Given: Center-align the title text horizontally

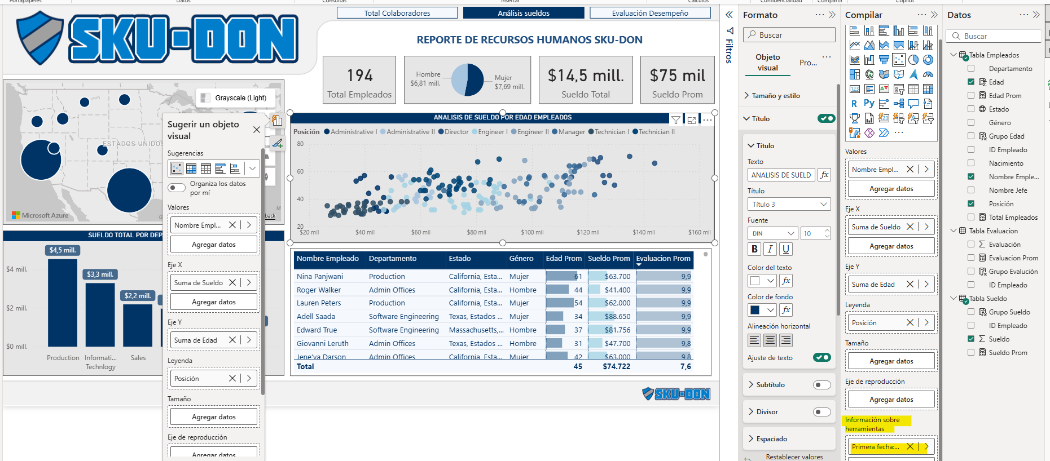Looking at the screenshot, I should click(x=770, y=340).
